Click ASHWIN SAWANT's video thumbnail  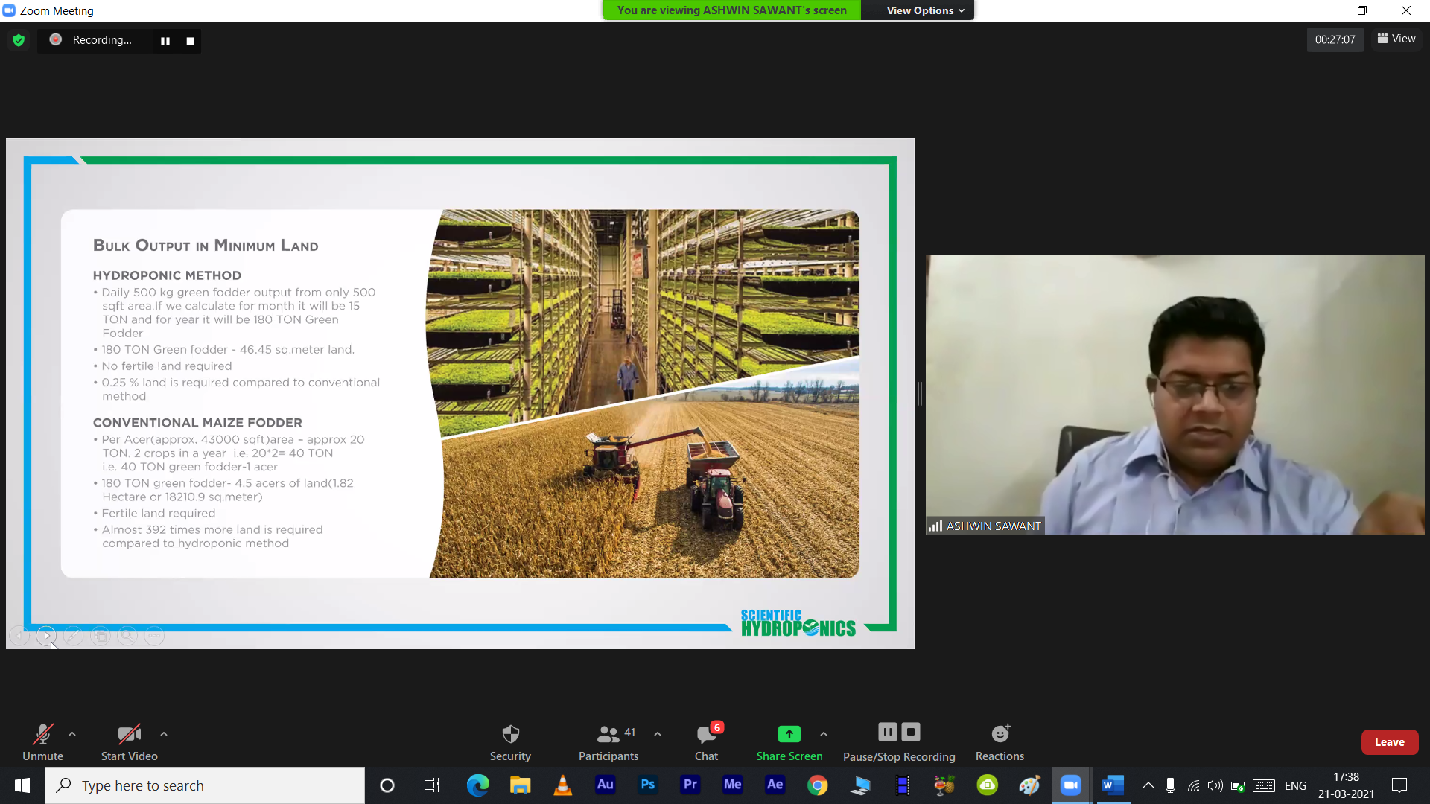(1175, 395)
